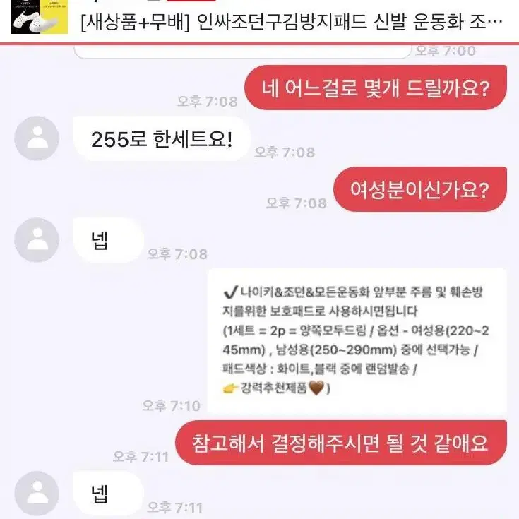Tap the 오후 7:10 timestamp by the image
The image size is (519, 519).
click(x=171, y=406)
